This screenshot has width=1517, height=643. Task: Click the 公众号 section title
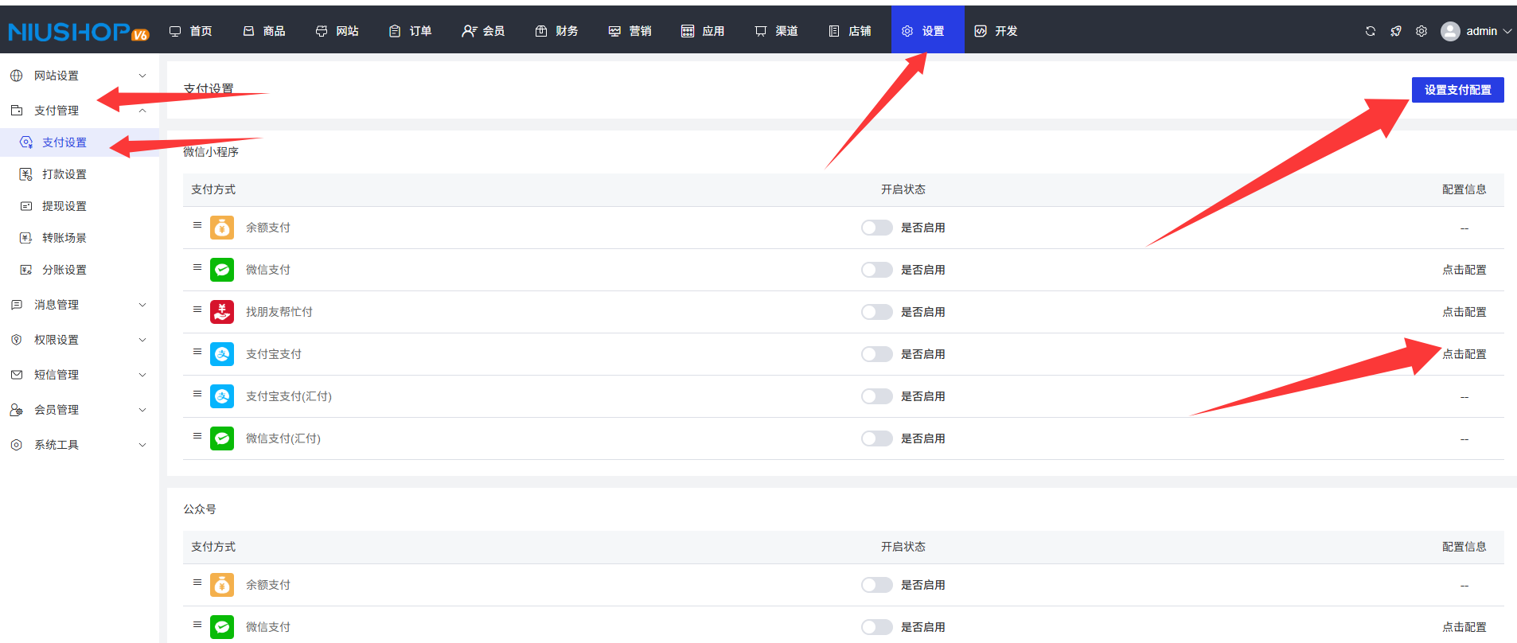pyautogui.click(x=200, y=509)
